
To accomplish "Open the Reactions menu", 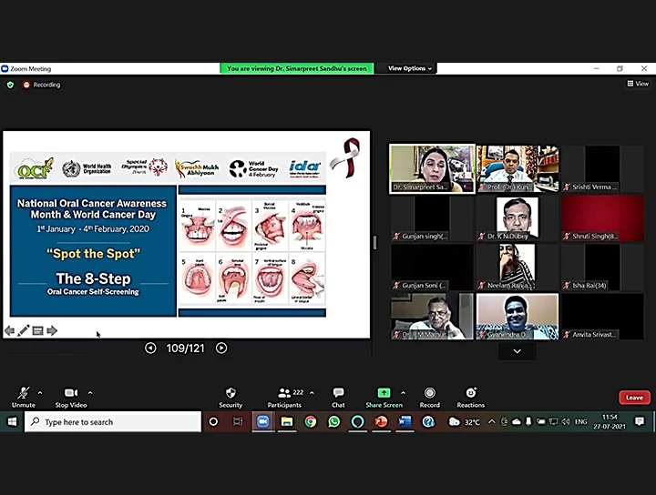I will (x=470, y=396).
